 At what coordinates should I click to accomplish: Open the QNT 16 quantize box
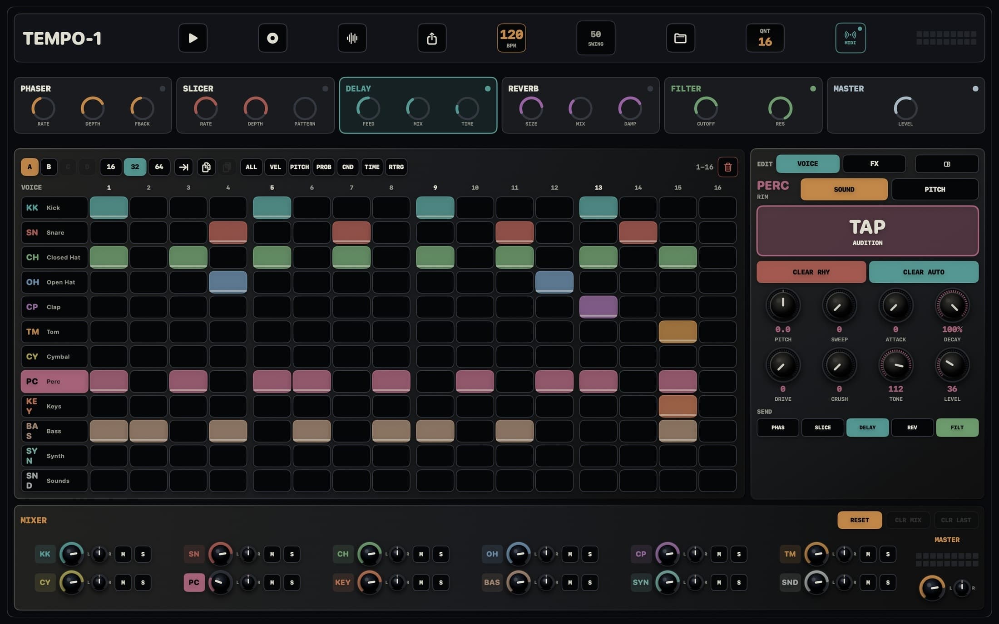click(x=765, y=38)
